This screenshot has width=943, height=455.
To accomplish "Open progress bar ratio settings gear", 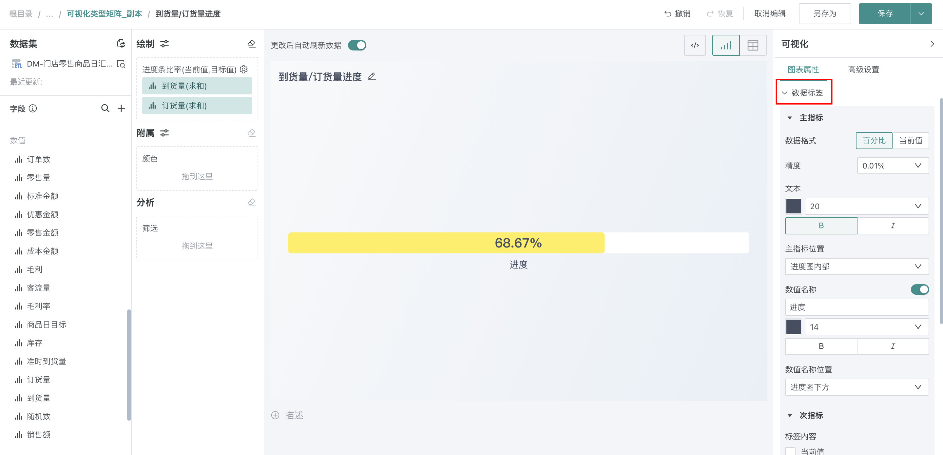I will pyautogui.click(x=244, y=69).
